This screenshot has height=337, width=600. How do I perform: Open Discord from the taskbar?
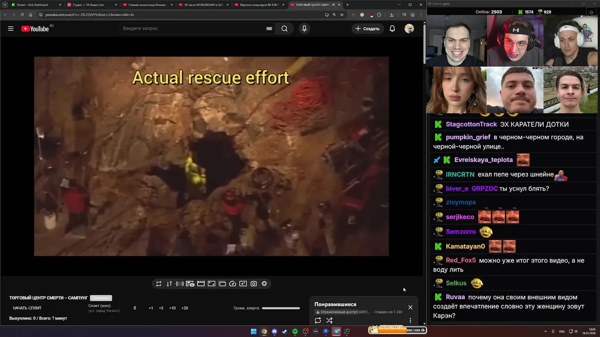(x=274, y=331)
